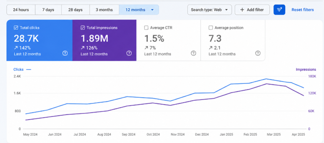Click the blue filter settings icon
The image size is (324, 143).
[x=279, y=10]
